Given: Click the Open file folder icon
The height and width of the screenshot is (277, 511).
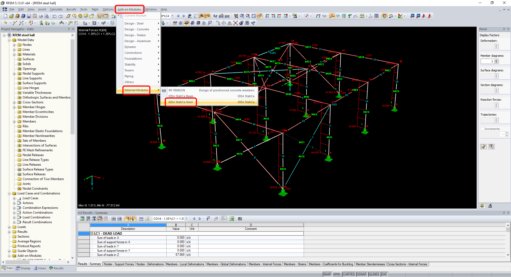Looking at the screenshot, I should pos(11,16).
